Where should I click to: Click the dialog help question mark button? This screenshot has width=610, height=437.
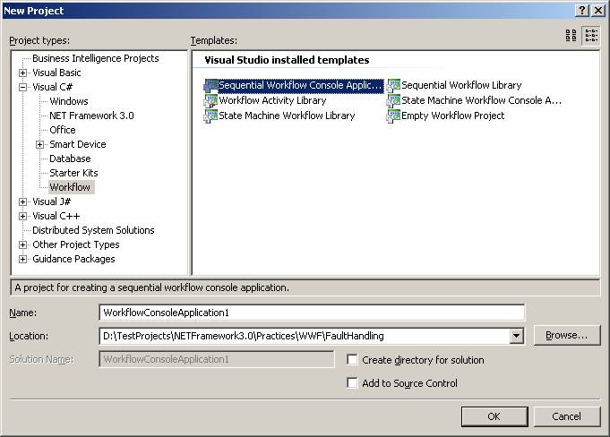581,10
